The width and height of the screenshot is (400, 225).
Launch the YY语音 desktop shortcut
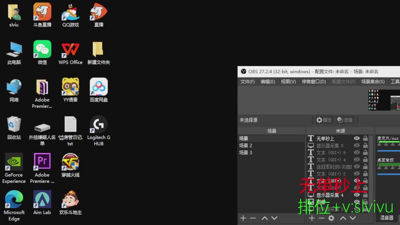coord(70,90)
